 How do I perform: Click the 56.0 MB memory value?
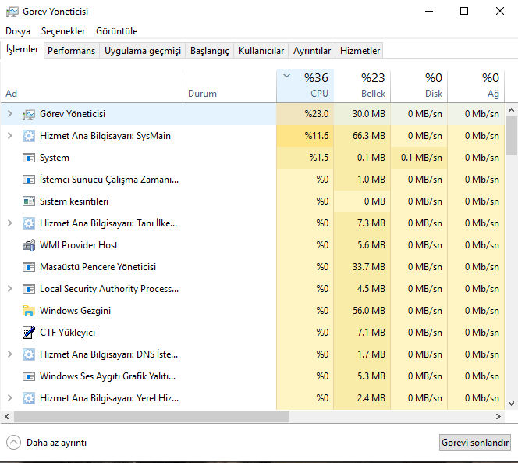369,311
